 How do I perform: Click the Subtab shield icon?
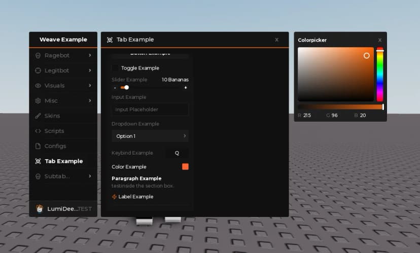pyautogui.click(x=38, y=176)
